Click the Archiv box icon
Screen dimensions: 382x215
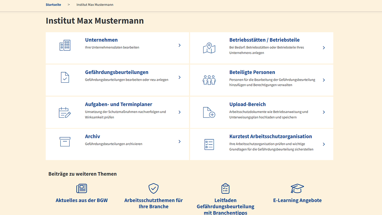(x=65, y=142)
